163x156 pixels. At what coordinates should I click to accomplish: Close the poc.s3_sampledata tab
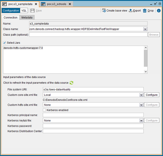click(x=36, y=4)
